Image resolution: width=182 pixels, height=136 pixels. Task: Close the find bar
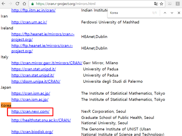click(x=179, y=13)
